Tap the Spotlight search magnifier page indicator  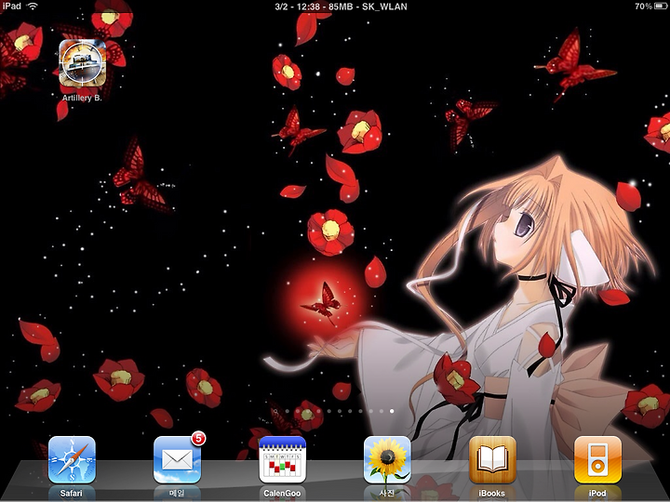tap(276, 411)
